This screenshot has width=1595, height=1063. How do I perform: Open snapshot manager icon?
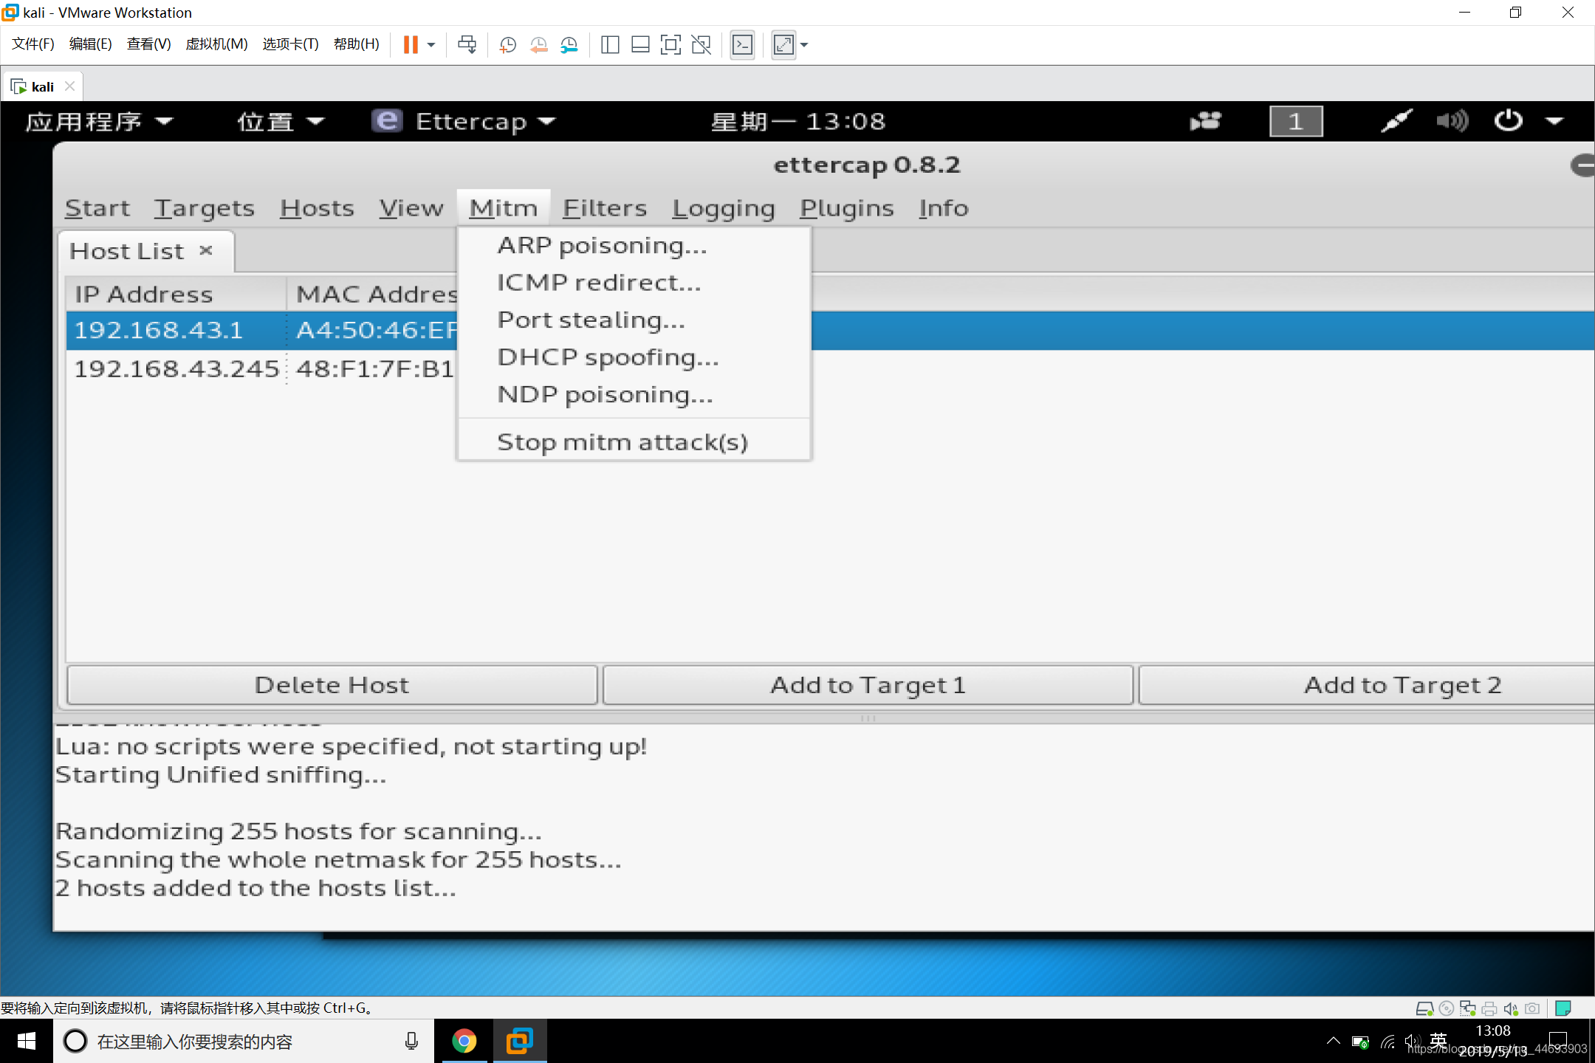pyautogui.click(x=569, y=44)
